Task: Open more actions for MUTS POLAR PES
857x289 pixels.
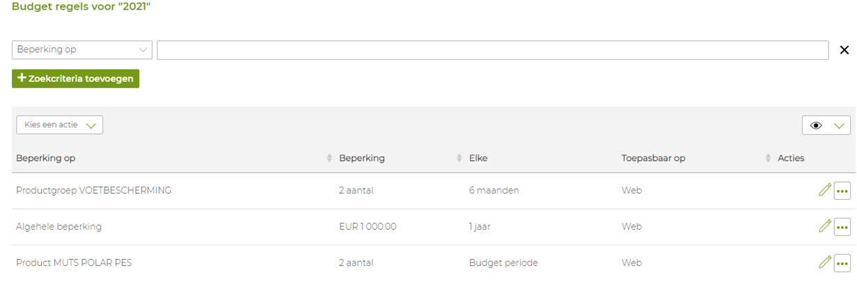Action: 842,263
